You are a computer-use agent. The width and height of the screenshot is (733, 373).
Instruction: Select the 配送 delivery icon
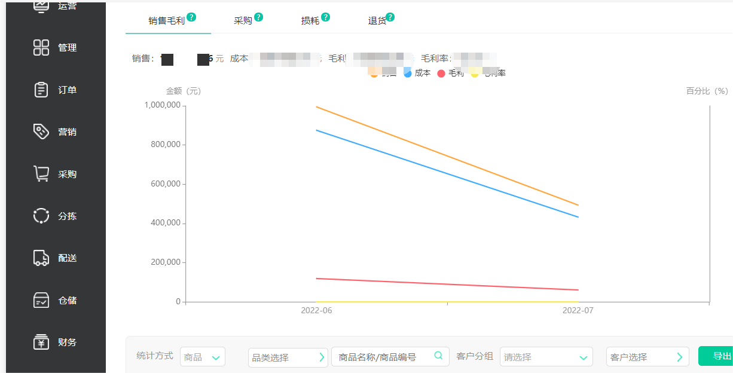[56, 258]
